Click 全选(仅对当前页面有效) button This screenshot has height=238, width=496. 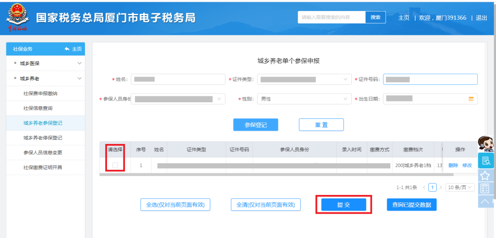tap(175, 205)
